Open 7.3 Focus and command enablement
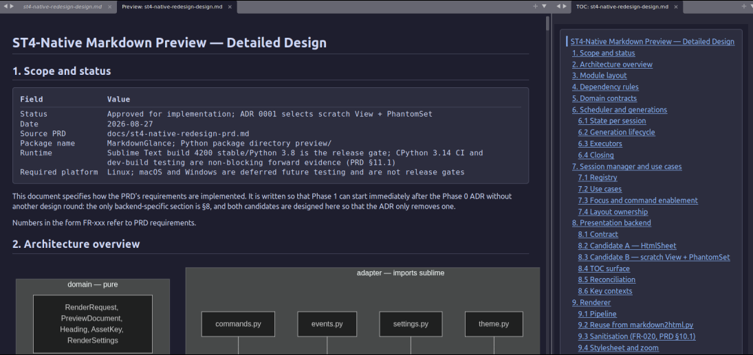Image resolution: width=753 pixels, height=355 pixels. 638,201
